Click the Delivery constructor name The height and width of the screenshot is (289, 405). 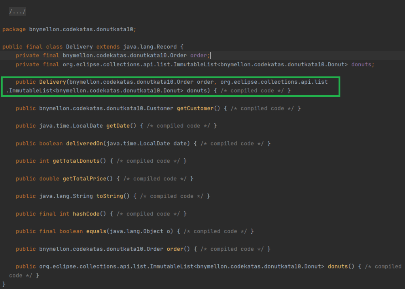pos(53,82)
